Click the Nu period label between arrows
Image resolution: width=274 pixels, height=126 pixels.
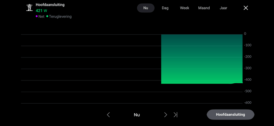pos(137,115)
